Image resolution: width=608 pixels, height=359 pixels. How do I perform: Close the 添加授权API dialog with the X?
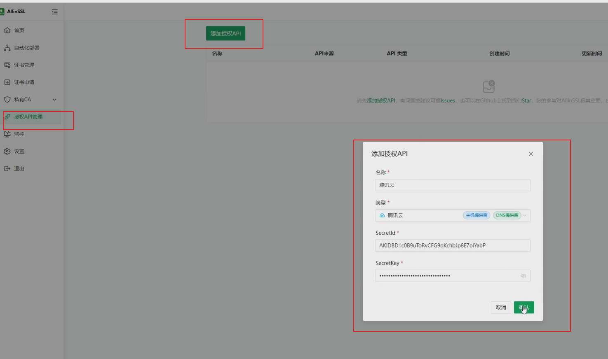pos(531,154)
